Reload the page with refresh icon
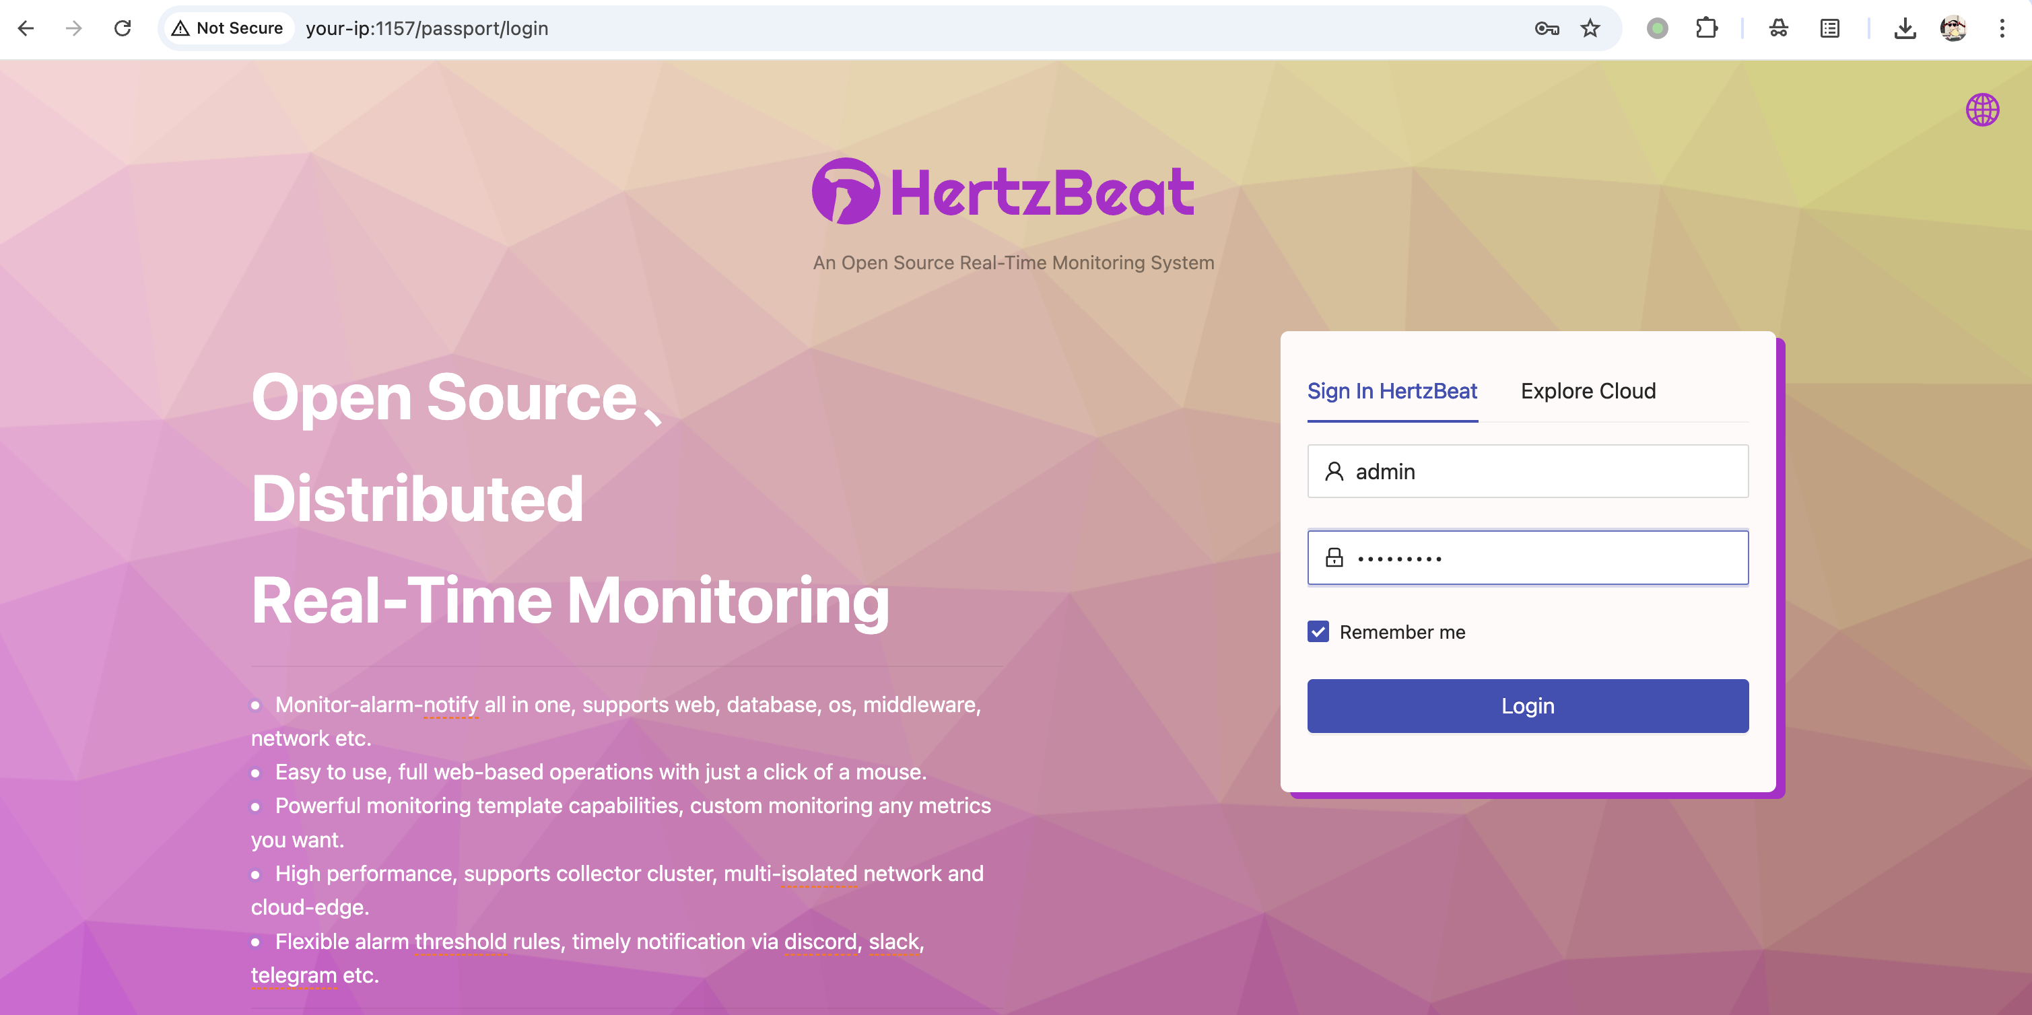The height and width of the screenshot is (1015, 2032). [123, 28]
